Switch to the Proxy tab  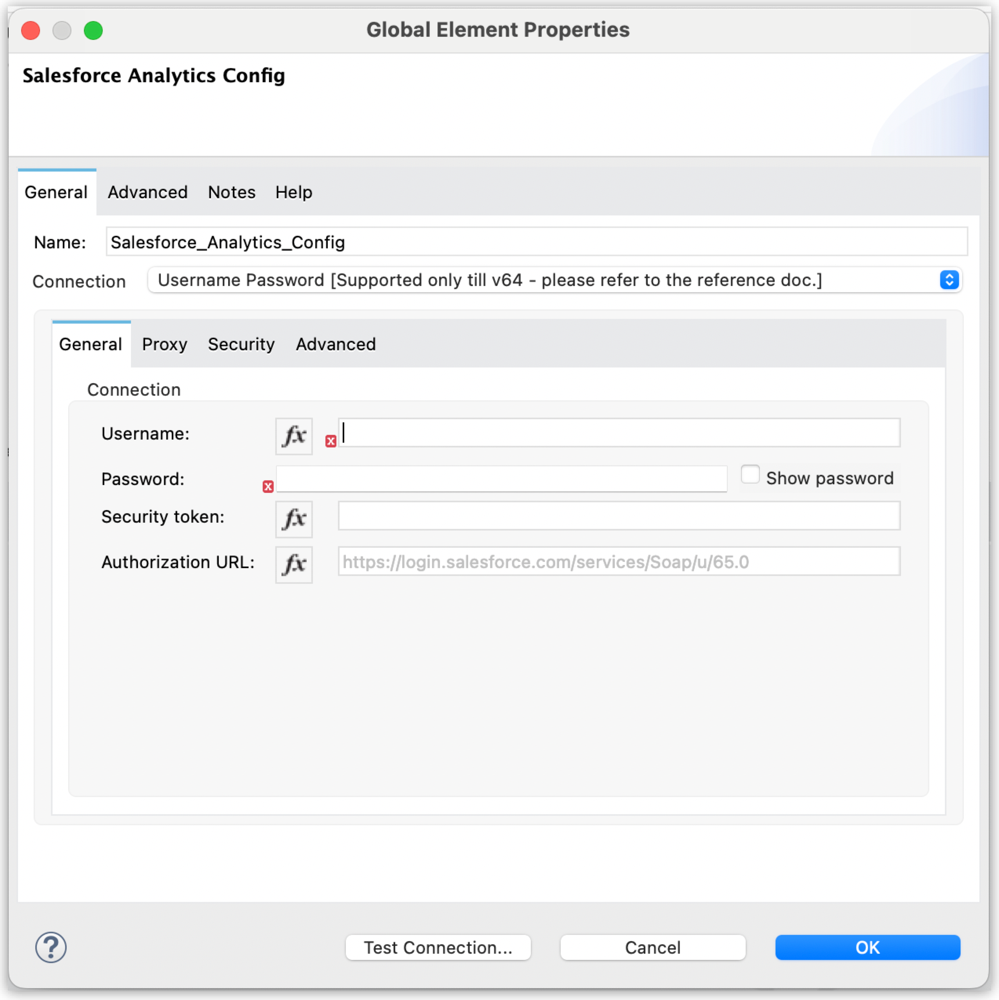click(x=164, y=344)
